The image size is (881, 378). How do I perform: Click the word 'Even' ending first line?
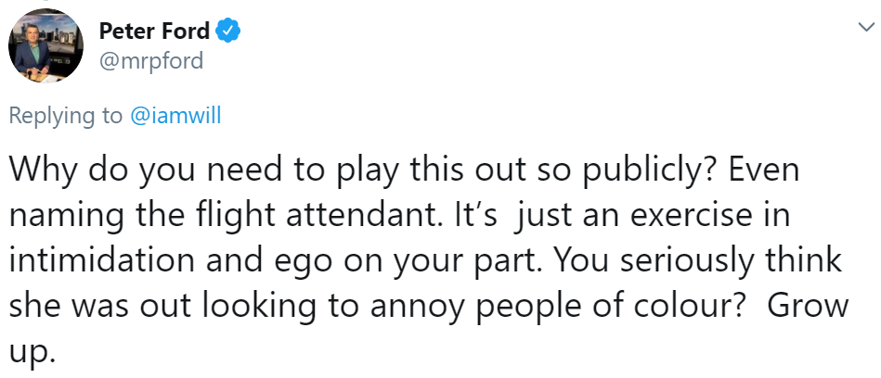(764, 170)
